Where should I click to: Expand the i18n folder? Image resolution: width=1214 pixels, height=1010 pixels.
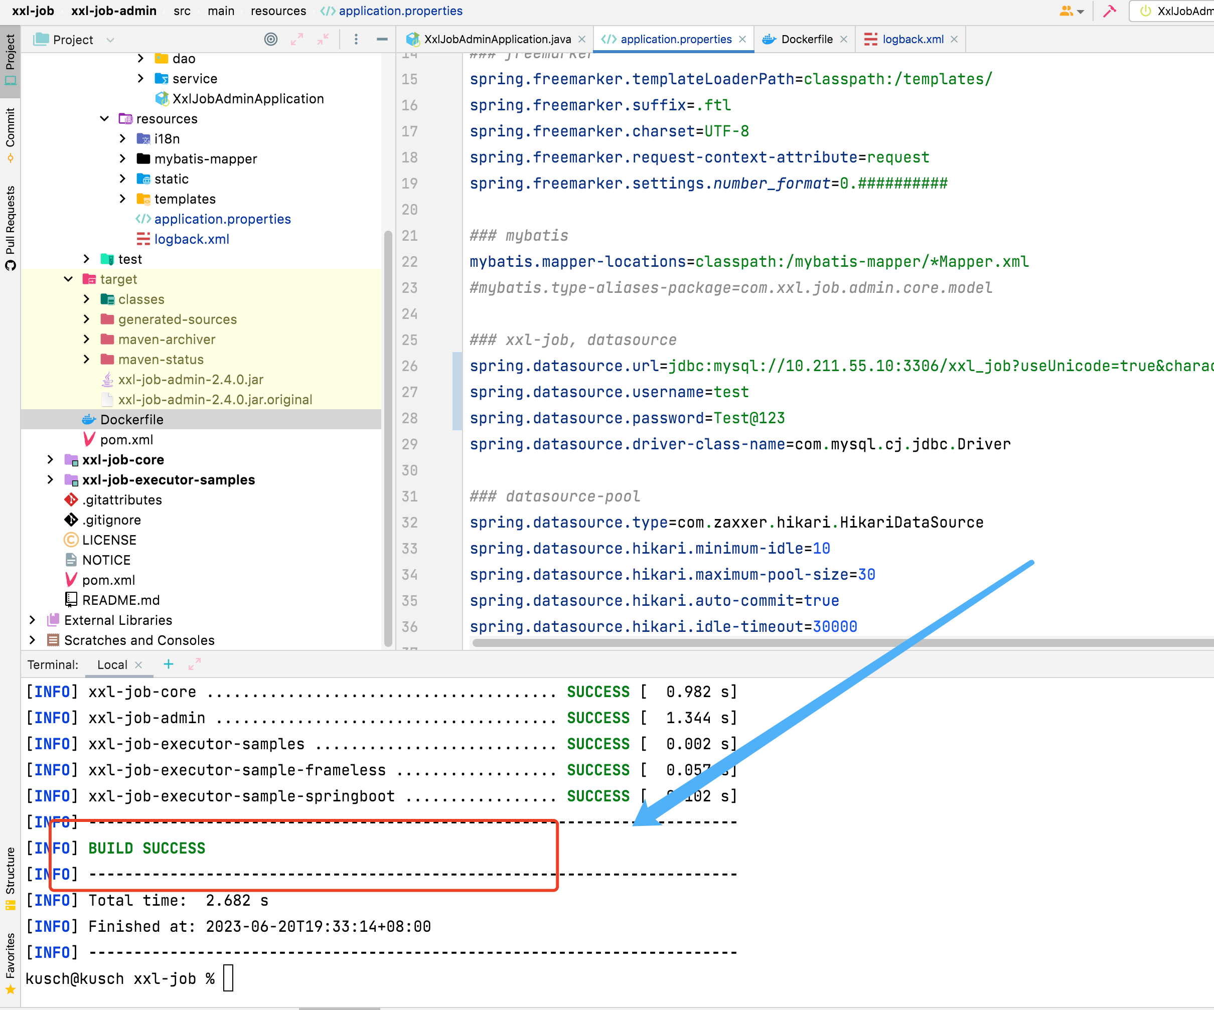tap(122, 139)
